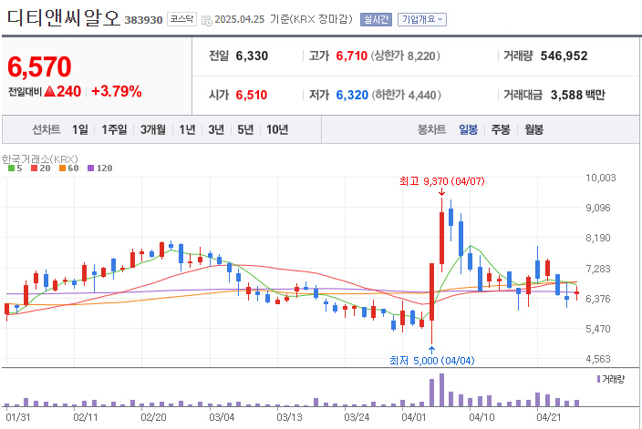Select the 5년 line chart period
Image resolution: width=642 pixels, height=429 pixels.
pyautogui.click(x=245, y=129)
